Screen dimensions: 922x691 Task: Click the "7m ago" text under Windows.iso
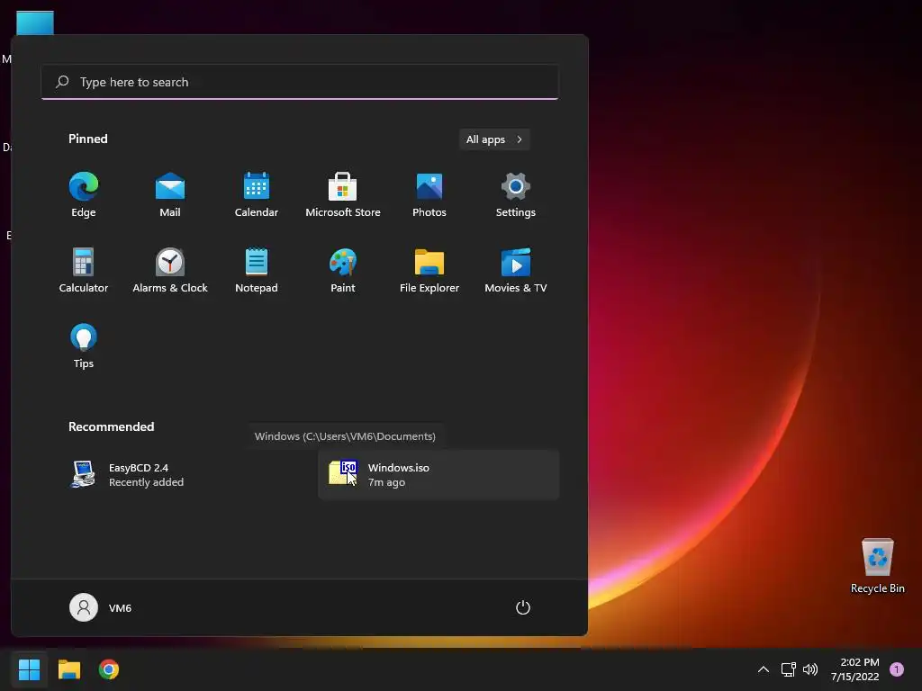(x=386, y=482)
